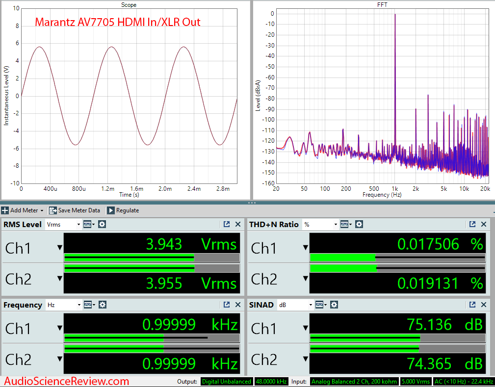The height and width of the screenshot is (387, 495).
Task: Click Analog Balanced 2 Ch input status
Action: click(x=354, y=382)
